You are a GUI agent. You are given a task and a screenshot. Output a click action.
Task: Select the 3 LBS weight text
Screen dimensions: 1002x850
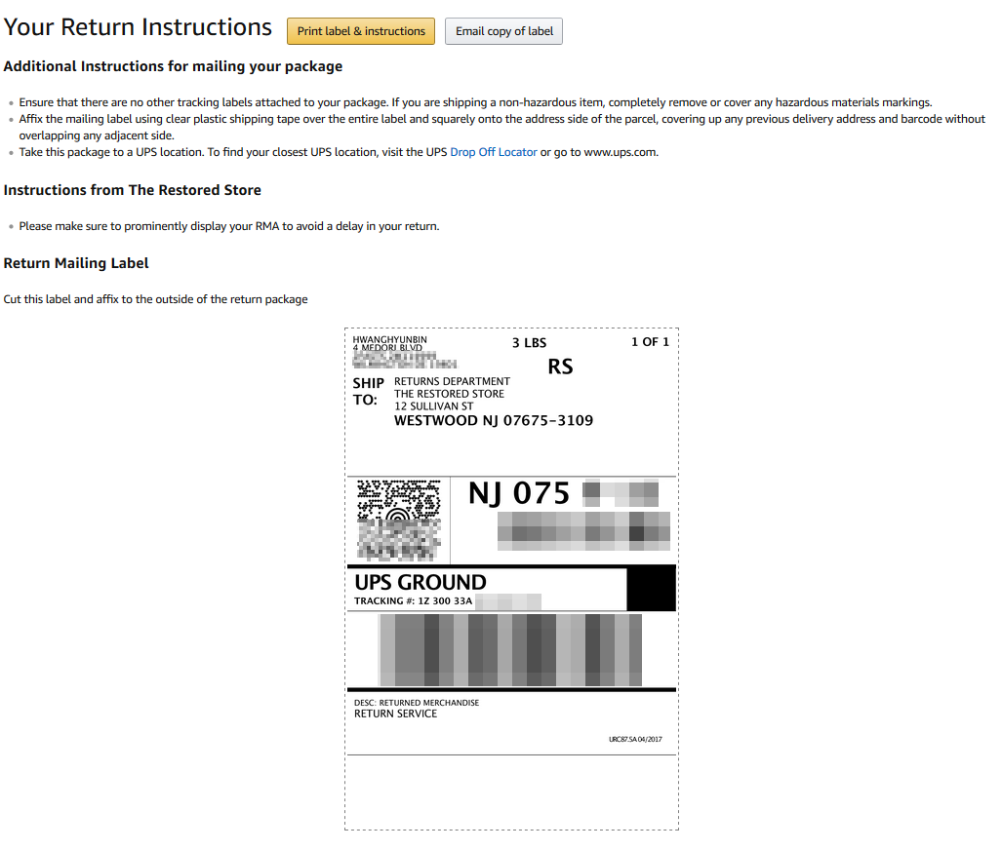[529, 343]
